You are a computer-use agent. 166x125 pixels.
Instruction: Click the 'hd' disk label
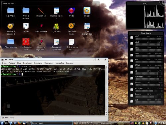136,71
